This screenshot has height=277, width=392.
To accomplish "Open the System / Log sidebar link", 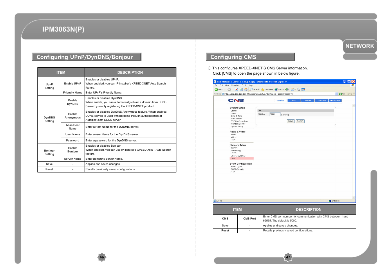I will 237,126.
